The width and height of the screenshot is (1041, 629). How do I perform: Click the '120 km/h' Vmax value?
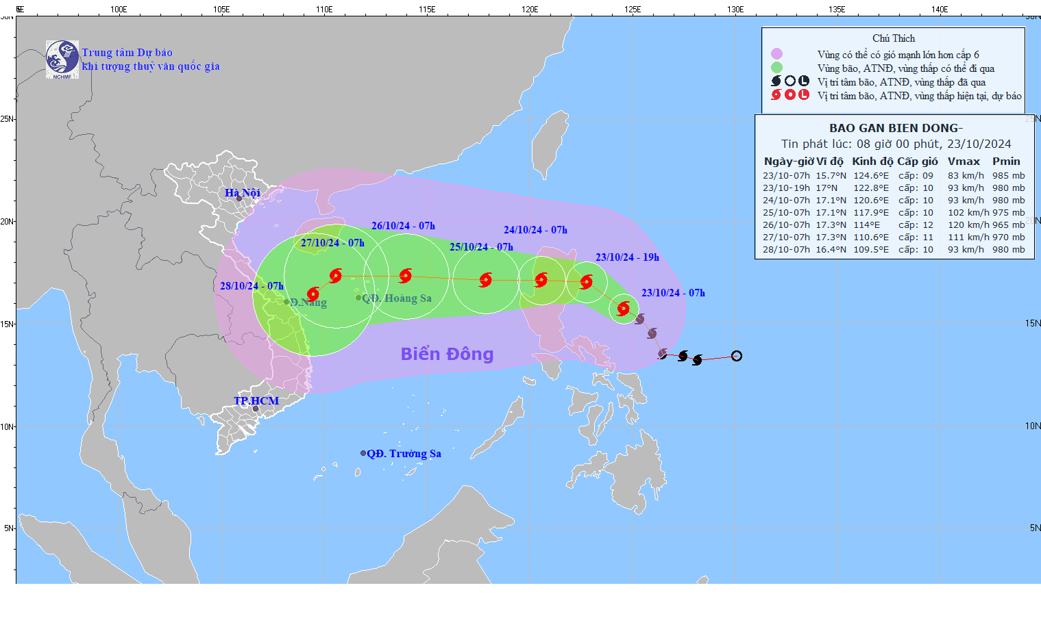(x=968, y=225)
